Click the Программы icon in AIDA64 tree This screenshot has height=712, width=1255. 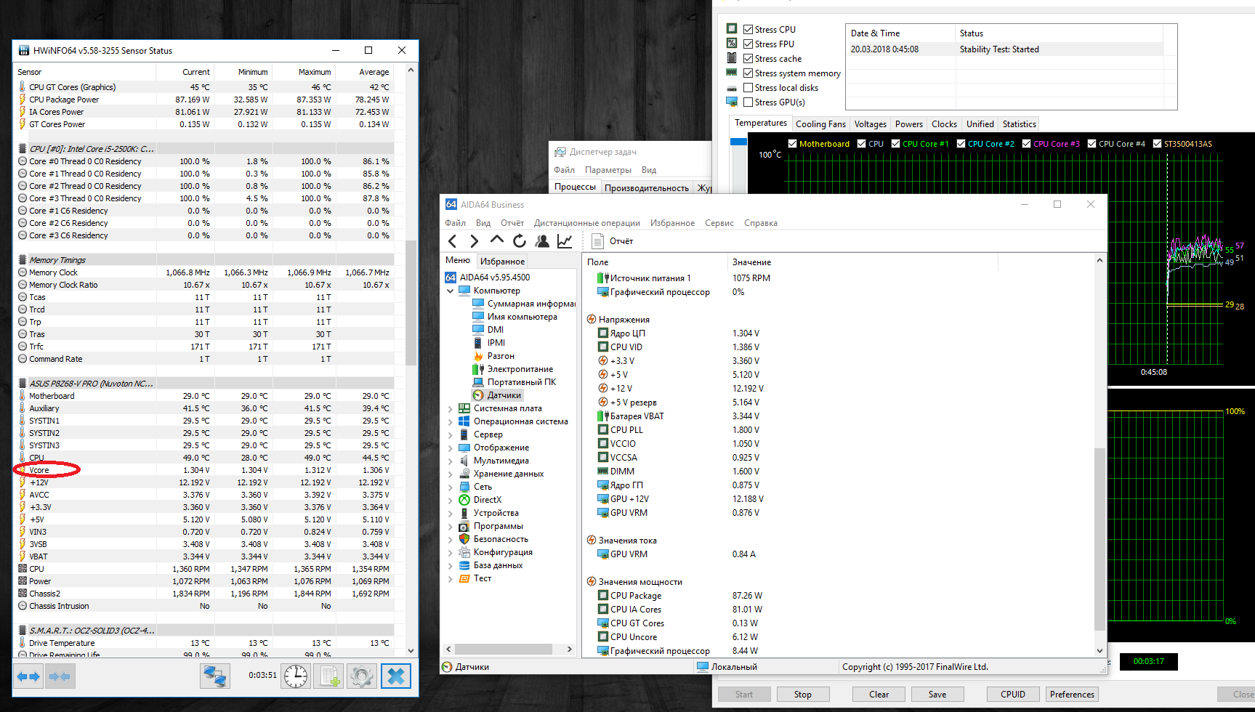[464, 526]
